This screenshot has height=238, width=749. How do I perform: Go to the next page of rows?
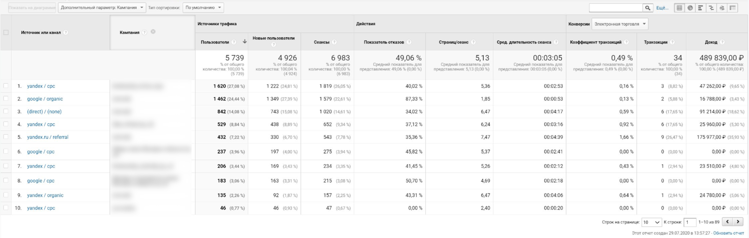click(x=738, y=222)
